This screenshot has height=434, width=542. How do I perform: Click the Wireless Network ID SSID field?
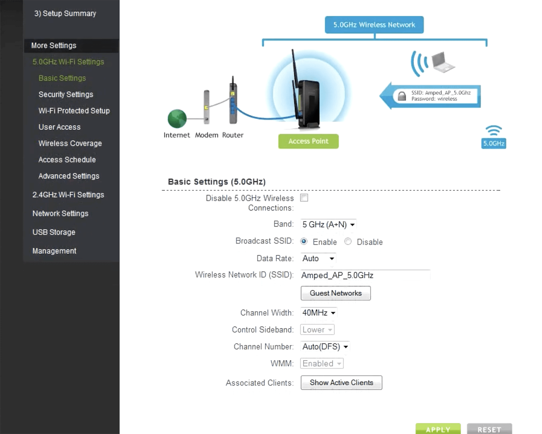click(x=365, y=275)
